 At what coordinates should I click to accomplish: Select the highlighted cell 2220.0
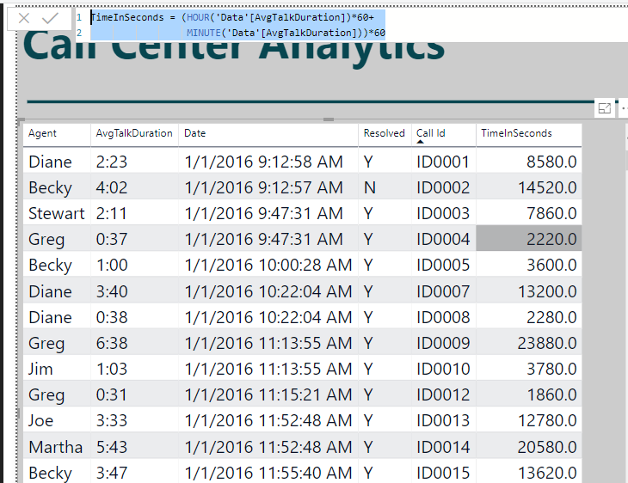(x=529, y=239)
